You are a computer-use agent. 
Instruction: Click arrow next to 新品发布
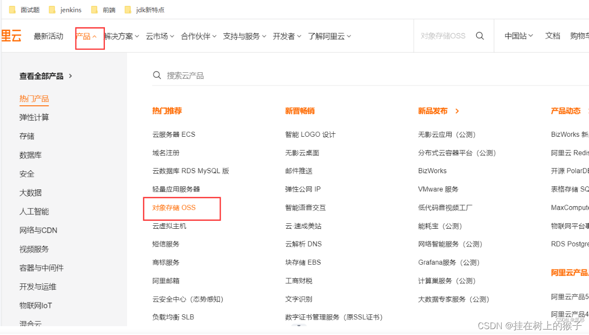(457, 111)
